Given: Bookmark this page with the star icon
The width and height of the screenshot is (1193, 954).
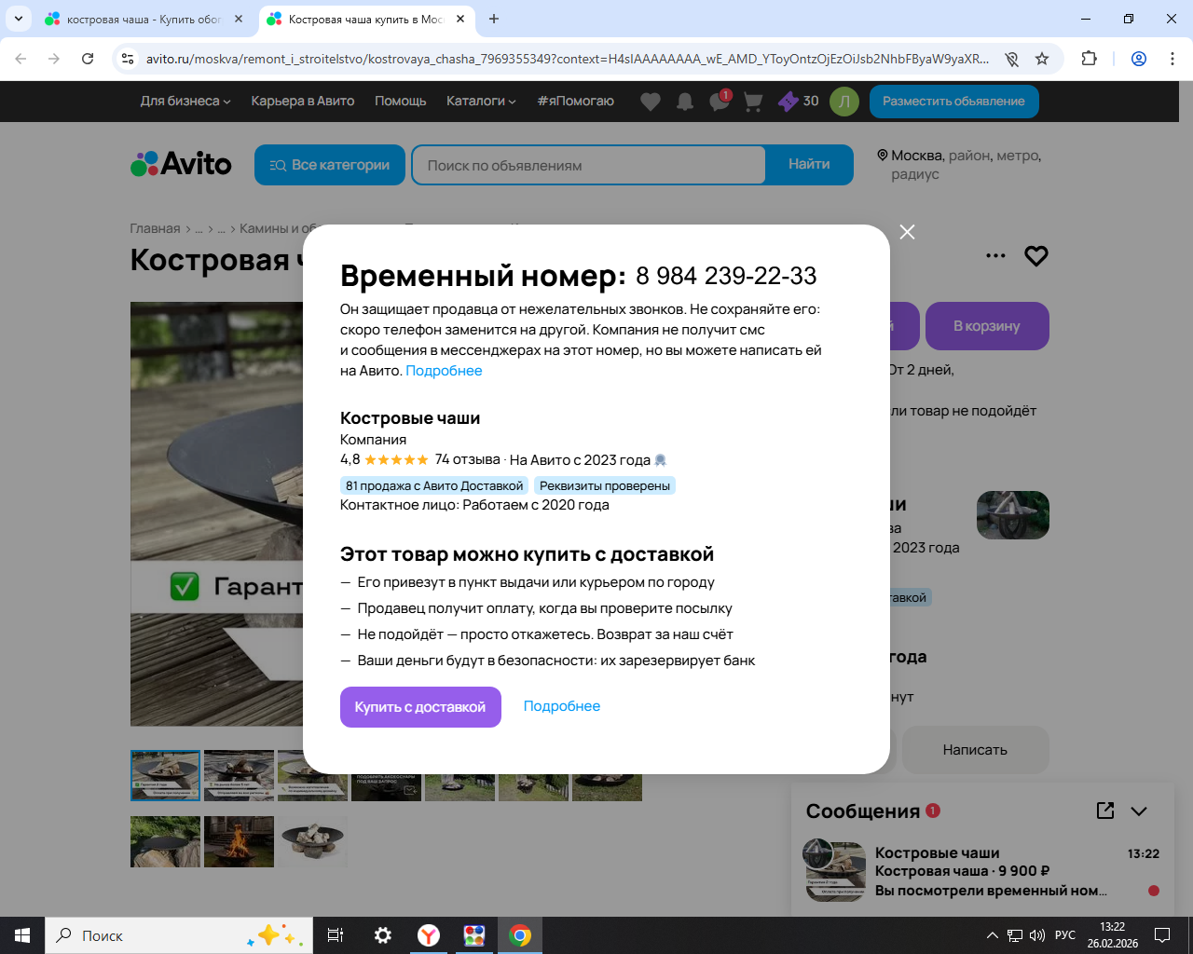Looking at the screenshot, I should [x=1042, y=59].
